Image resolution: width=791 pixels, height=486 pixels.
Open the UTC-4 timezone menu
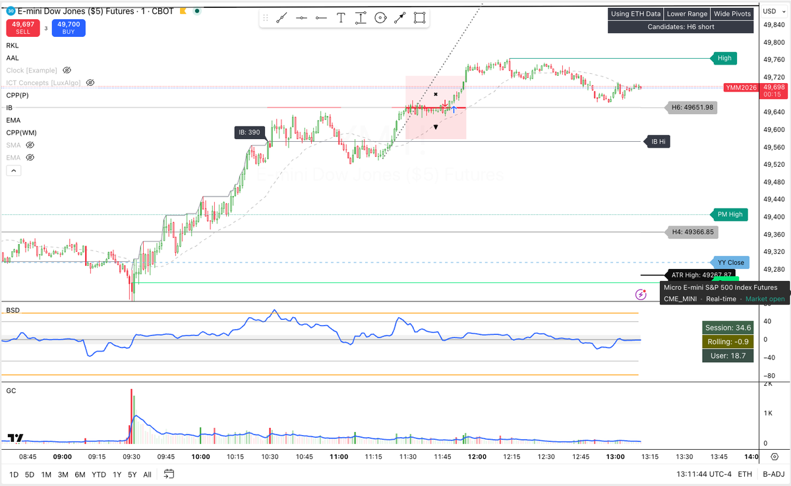tap(703, 474)
